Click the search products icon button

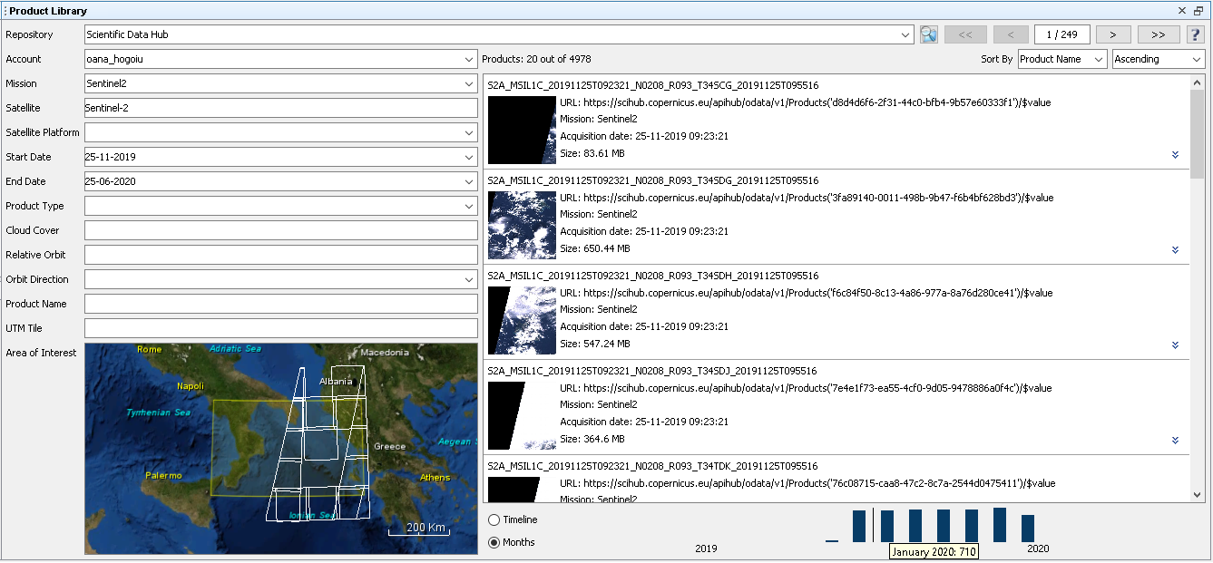pyautogui.click(x=928, y=34)
